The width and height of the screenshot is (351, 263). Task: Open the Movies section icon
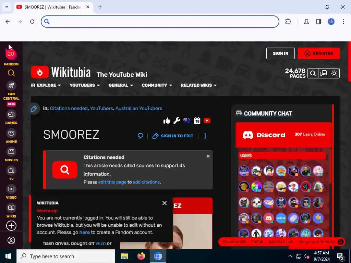(11, 152)
